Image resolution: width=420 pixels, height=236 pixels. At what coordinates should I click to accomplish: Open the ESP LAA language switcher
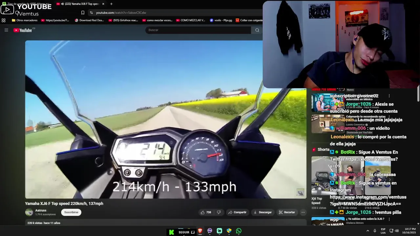click(x=383, y=231)
